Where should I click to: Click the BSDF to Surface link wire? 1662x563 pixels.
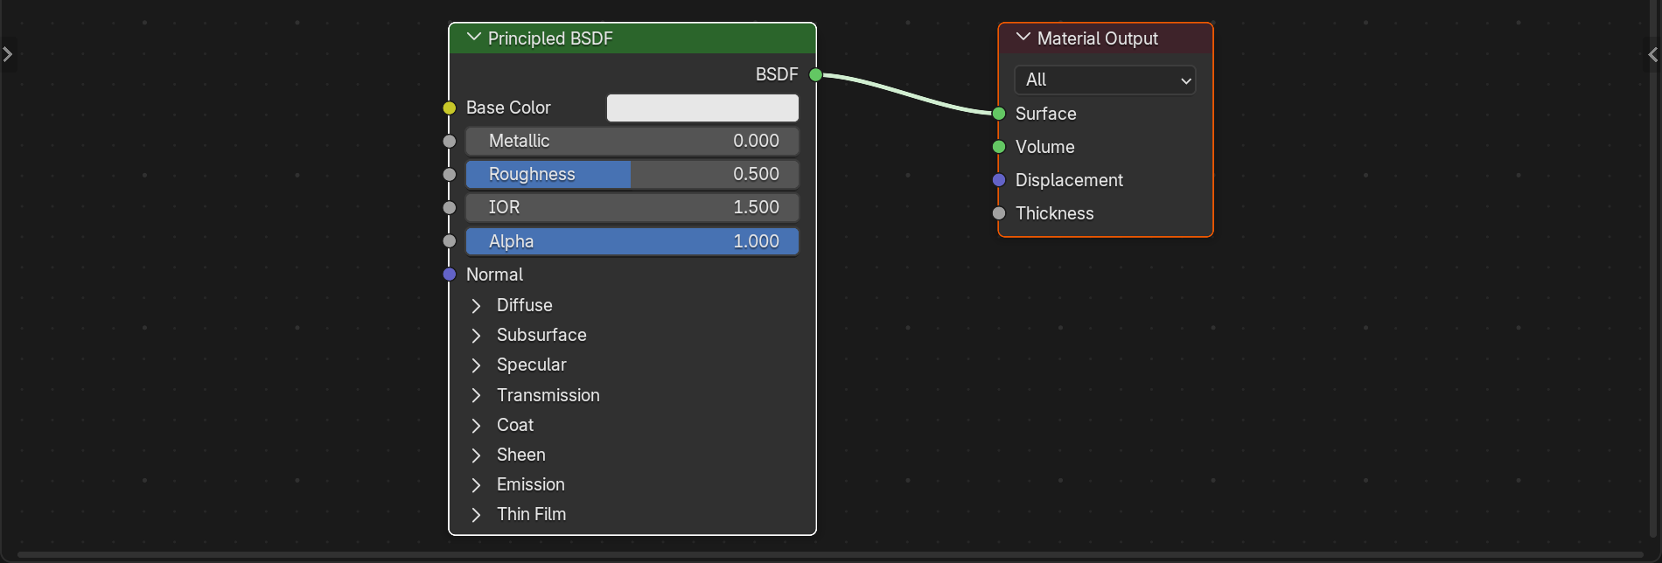pos(907,94)
